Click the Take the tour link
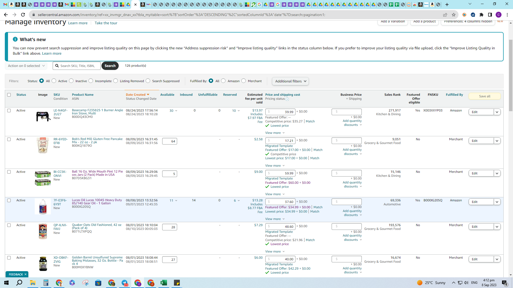The height and width of the screenshot is (288, 513). 106,23
